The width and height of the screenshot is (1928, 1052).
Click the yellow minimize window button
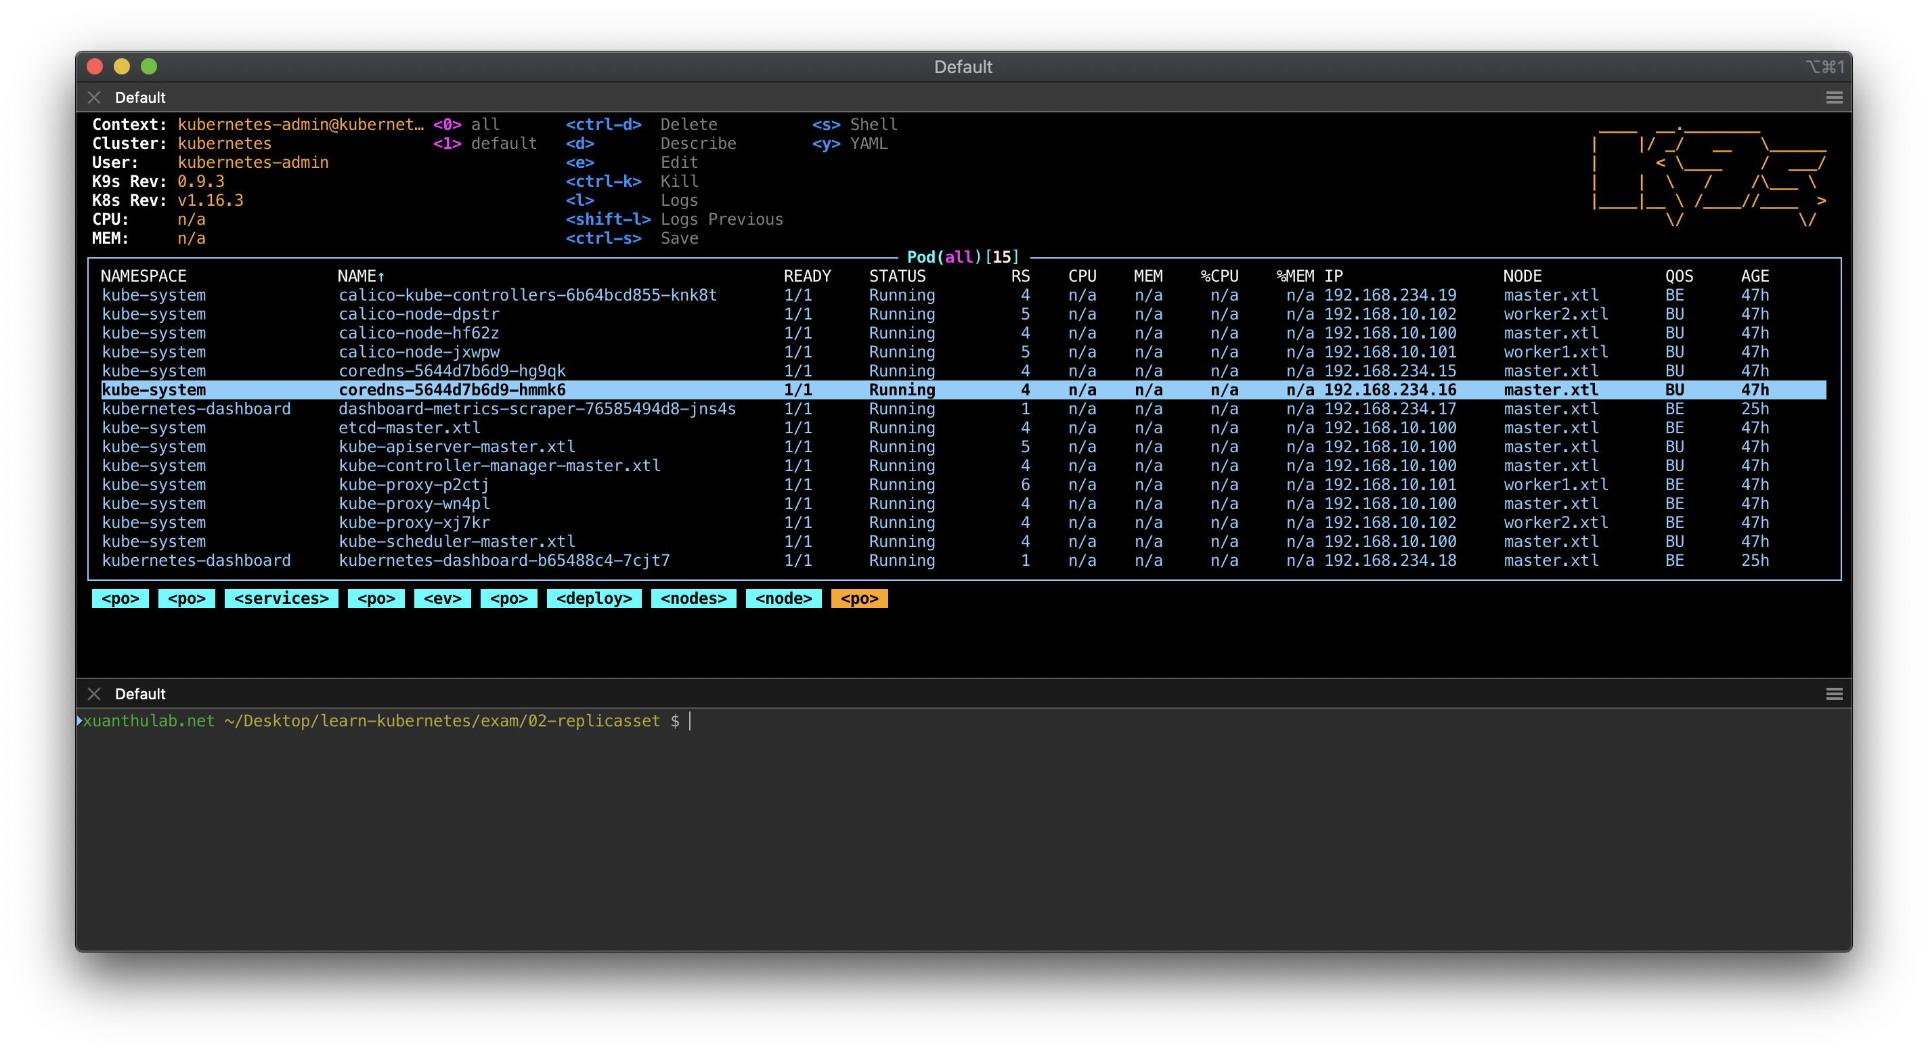[x=121, y=66]
